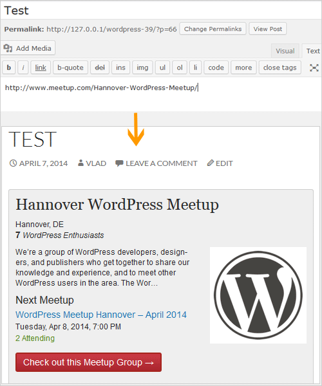The image size is (322, 386).
Task: Click the LEAVE A COMMENT link
Action: [162, 163]
